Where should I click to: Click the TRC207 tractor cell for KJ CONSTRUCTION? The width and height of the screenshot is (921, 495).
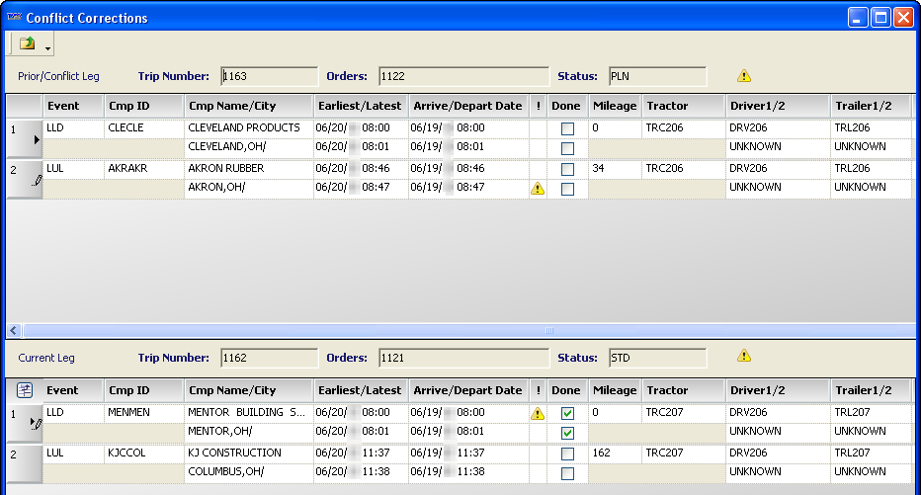coord(683,453)
